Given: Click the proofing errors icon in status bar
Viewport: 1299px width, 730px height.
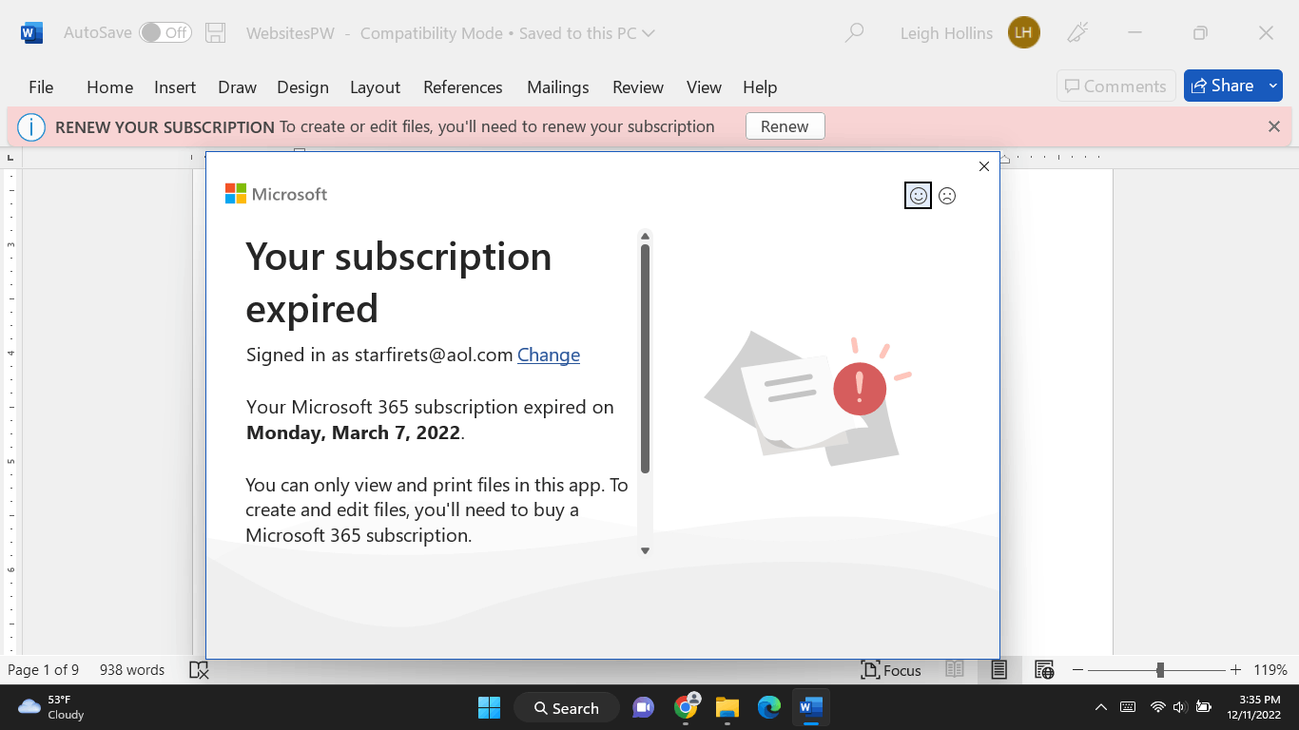Looking at the screenshot, I should coord(199,670).
